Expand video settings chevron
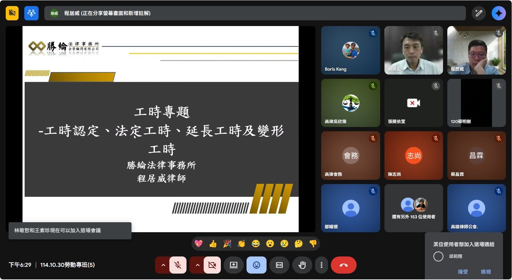This screenshot has height=280, width=512. (197, 265)
